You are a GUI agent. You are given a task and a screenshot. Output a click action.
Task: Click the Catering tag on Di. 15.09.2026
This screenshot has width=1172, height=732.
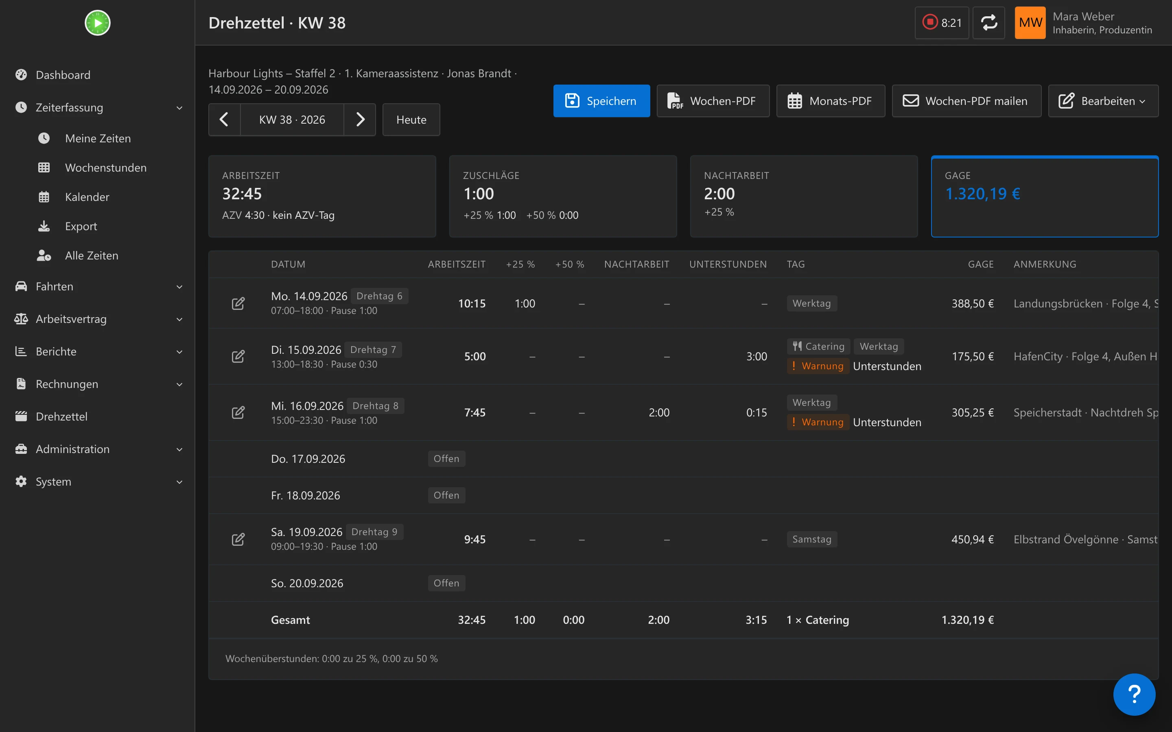coord(818,346)
